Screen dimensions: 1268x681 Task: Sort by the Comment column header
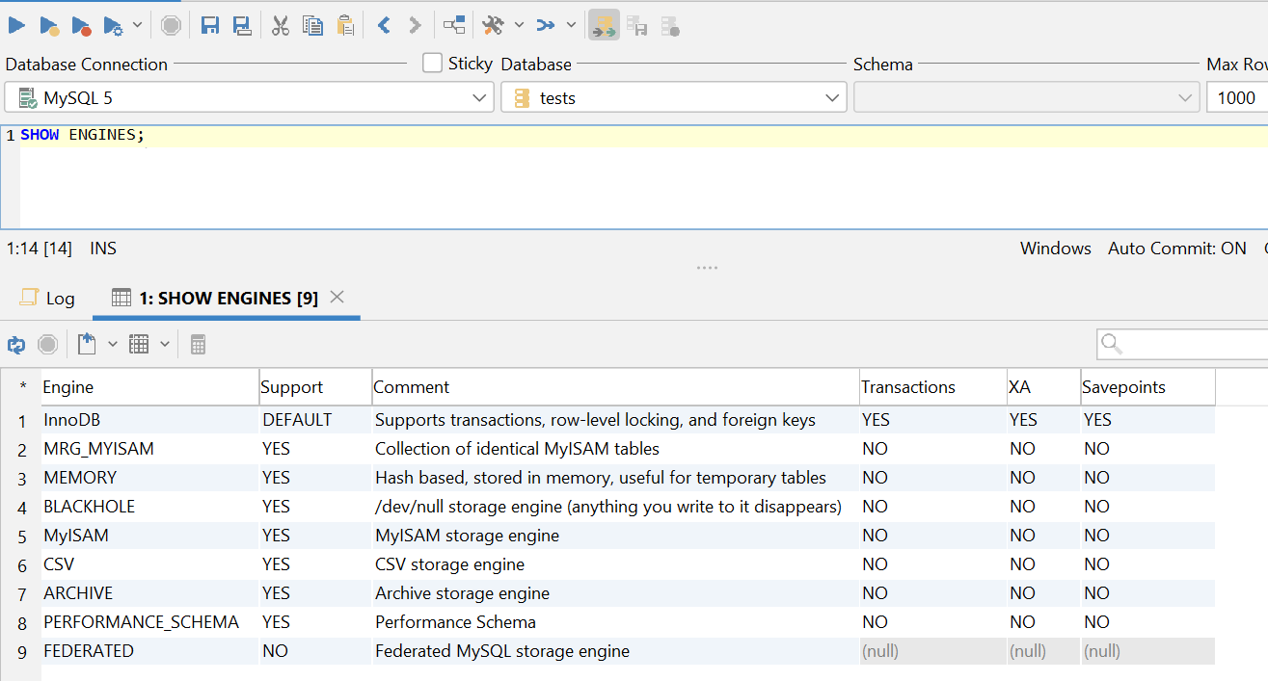click(x=616, y=387)
